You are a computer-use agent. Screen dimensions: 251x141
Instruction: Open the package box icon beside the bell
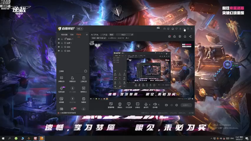pyautogui.click(x=180, y=36)
